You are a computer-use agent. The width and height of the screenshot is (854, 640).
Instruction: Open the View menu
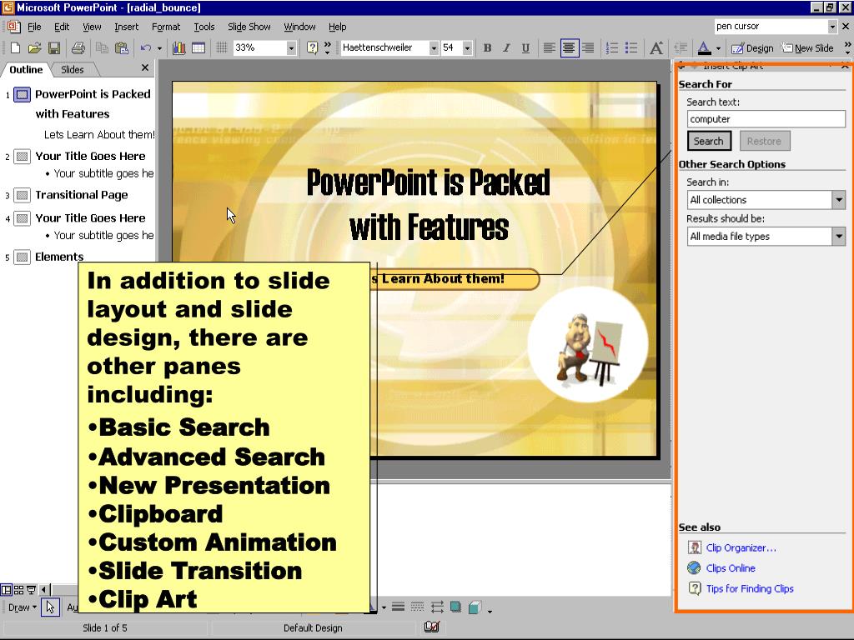(x=92, y=27)
